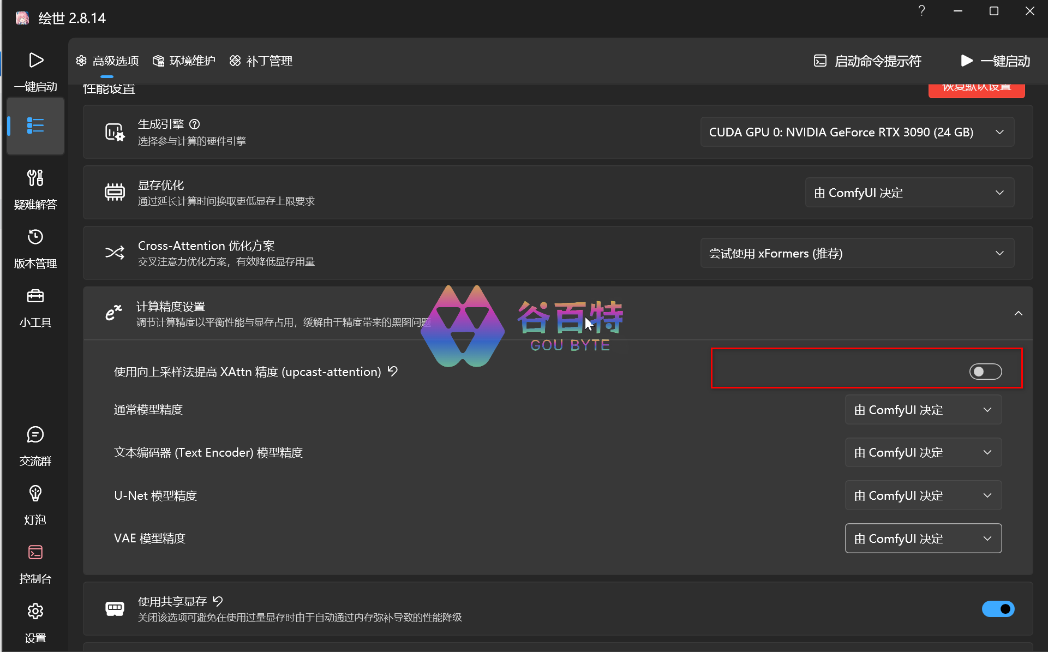Open the 控制台 console icon
The image size is (1048, 652).
35,563
